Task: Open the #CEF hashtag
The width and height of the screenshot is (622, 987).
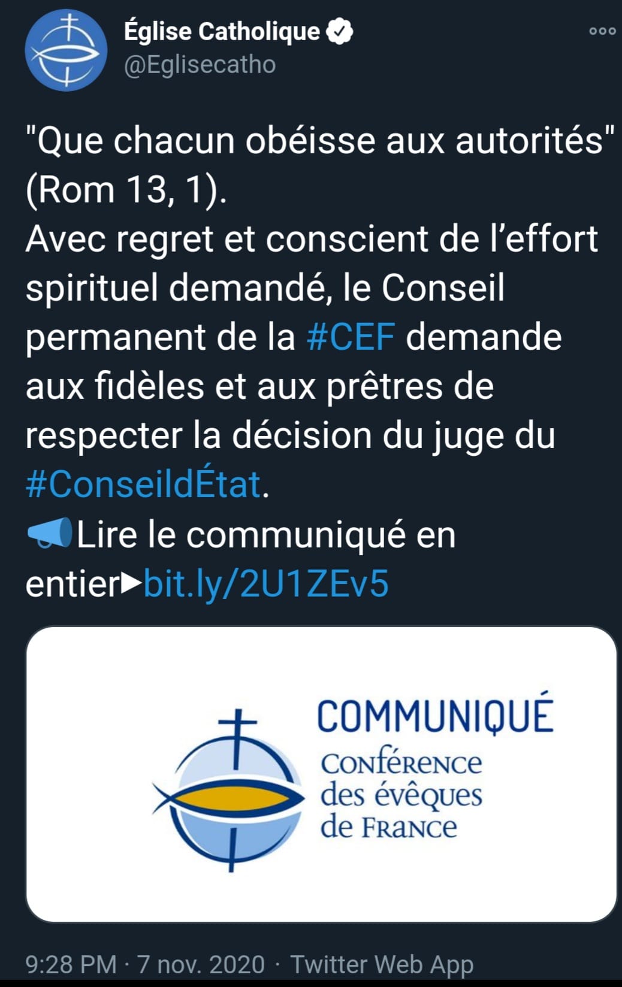Action: 351,337
